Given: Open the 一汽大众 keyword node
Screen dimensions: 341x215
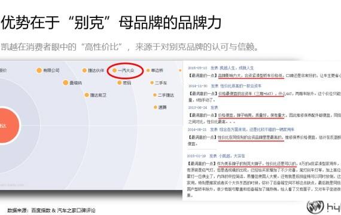Looking at the screenshot, I should [x=123, y=70].
